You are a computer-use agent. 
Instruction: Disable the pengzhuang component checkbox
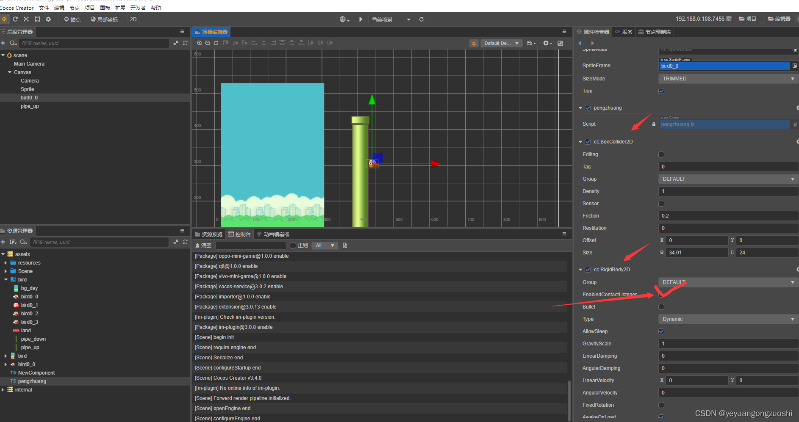coord(588,108)
